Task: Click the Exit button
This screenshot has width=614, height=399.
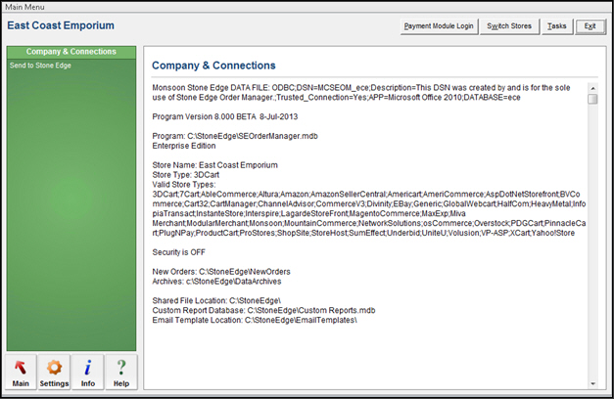Action: pyautogui.click(x=590, y=26)
